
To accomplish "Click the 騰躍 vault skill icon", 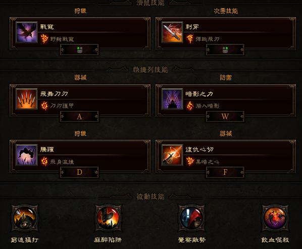I will coord(27,155).
